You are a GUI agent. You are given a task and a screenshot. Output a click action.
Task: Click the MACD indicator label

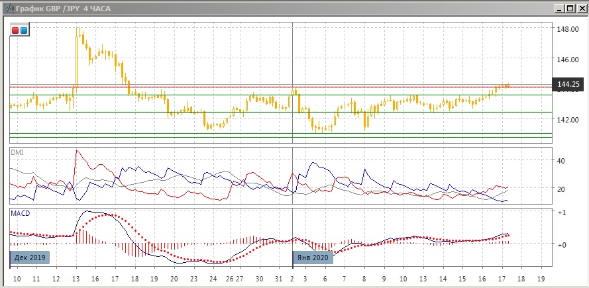19,213
